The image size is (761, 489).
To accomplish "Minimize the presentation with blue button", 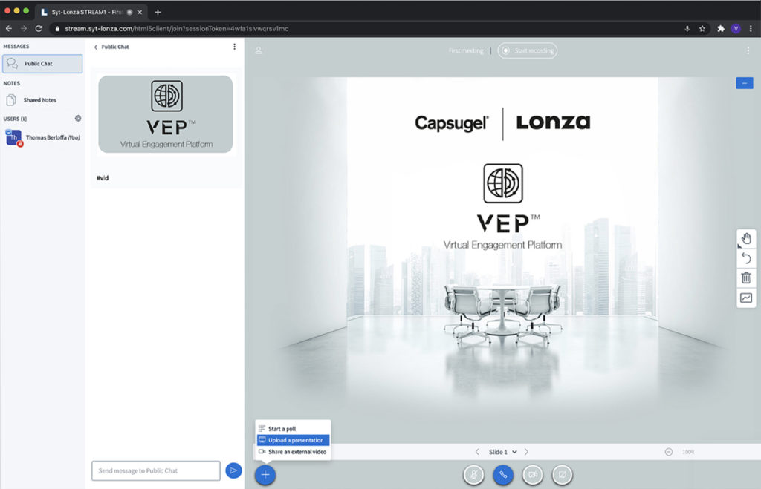I will [745, 83].
